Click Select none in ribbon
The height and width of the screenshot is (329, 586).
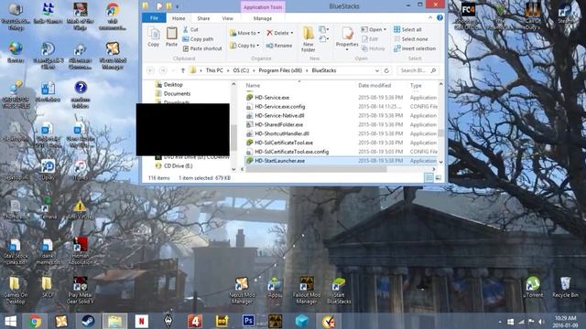point(411,39)
